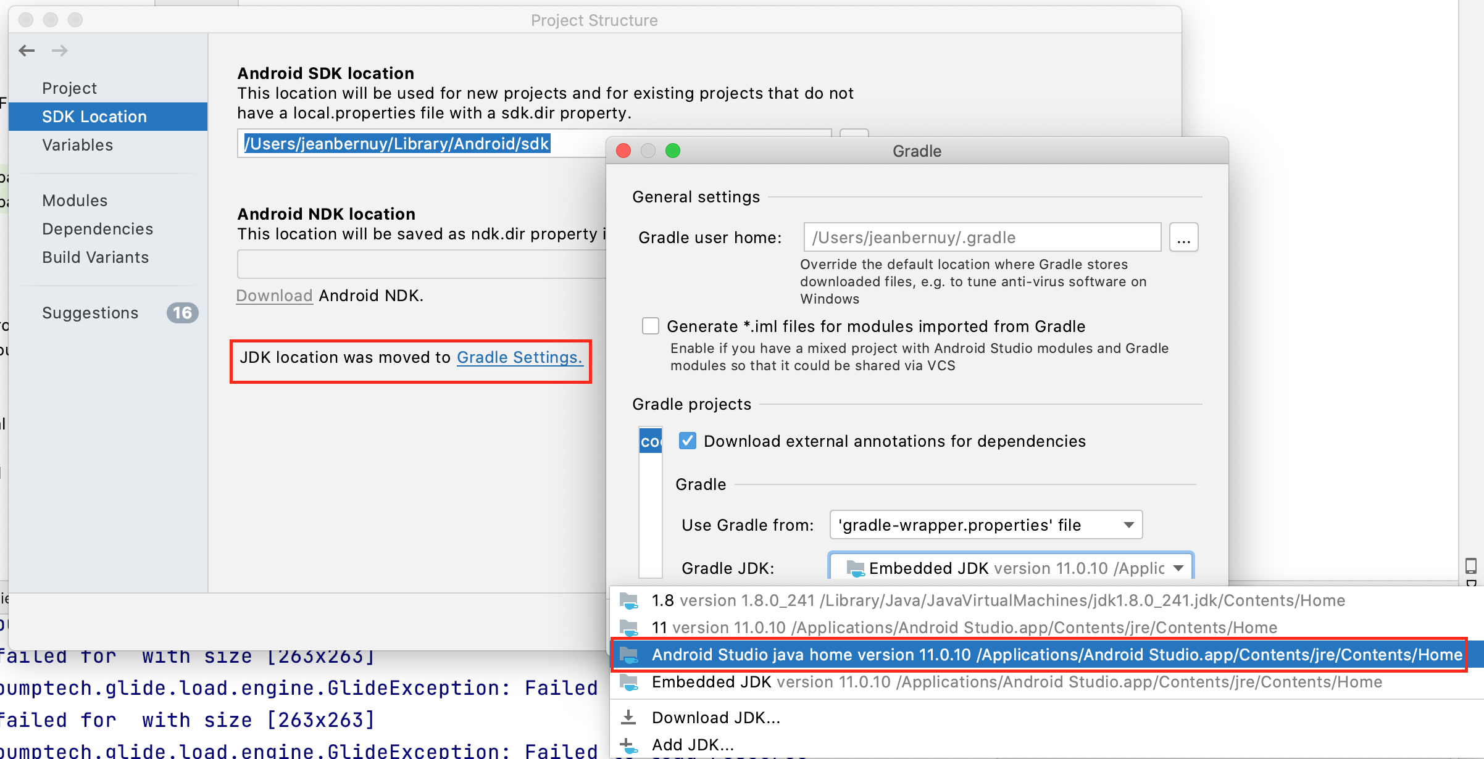Click the Download Android NDK link

275,296
